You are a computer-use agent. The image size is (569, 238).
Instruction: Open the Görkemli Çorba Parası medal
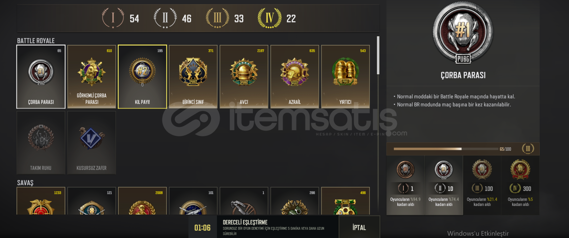coord(92,77)
